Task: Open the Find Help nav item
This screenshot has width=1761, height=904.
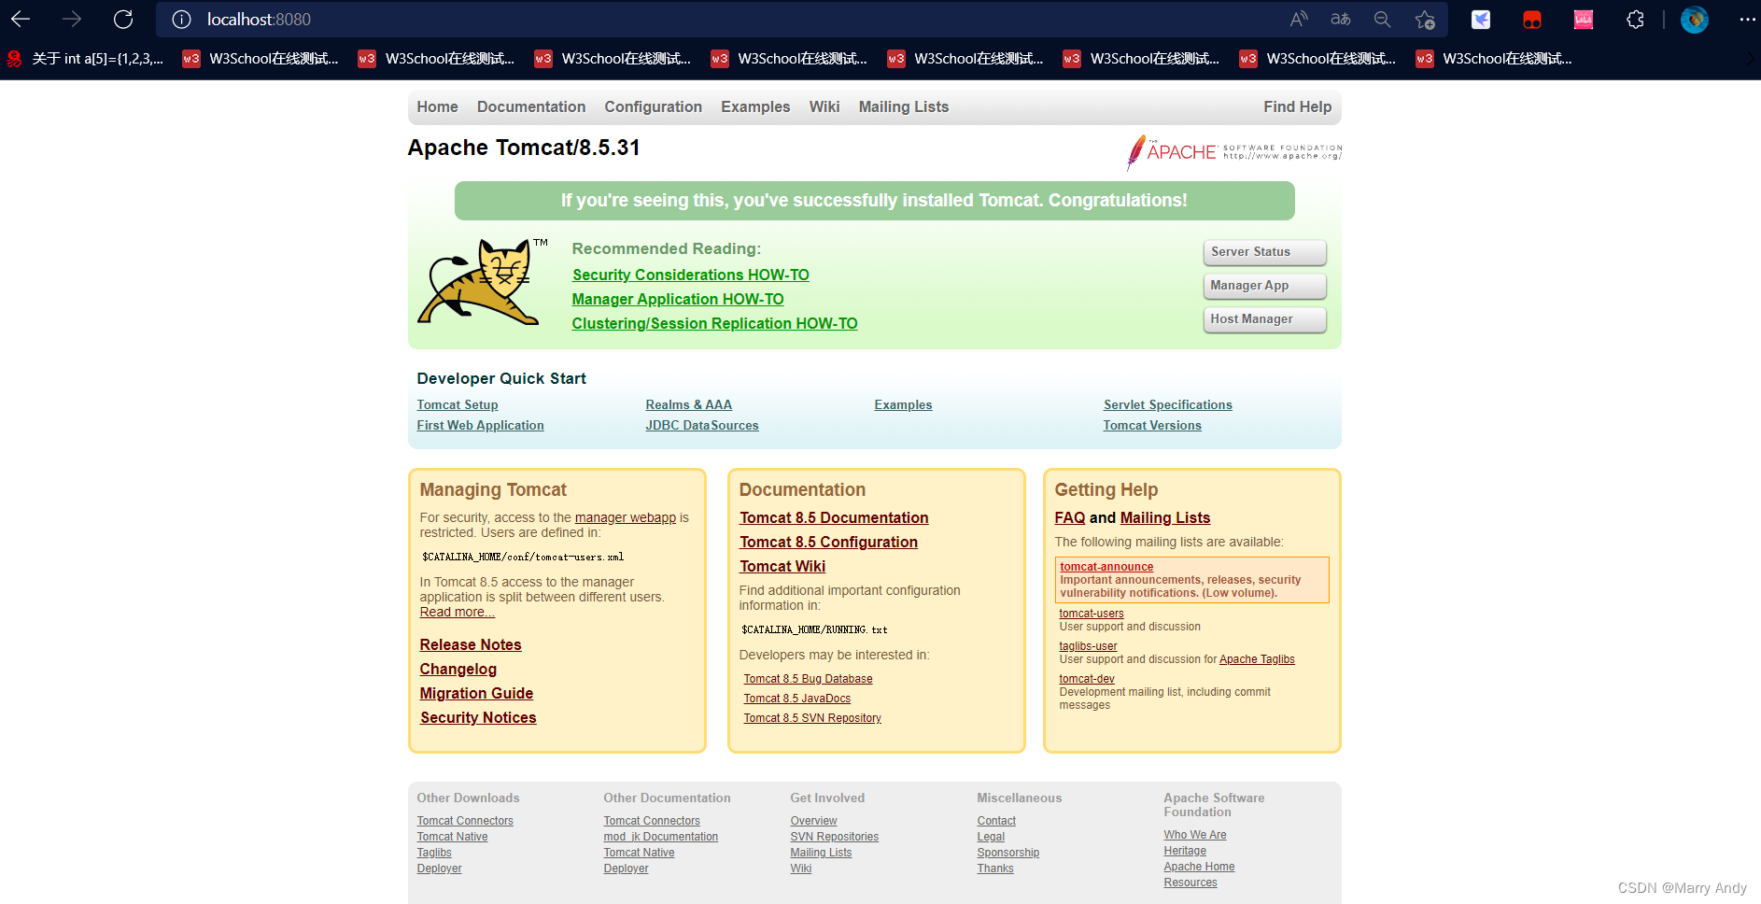Action: [x=1298, y=107]
